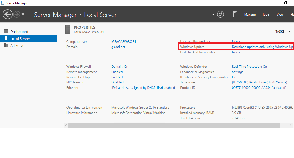The image size is (294, 158).
Task: Open the Ethernet IPv4 address link
Action: pyautogui.click(x=143, y=88)
